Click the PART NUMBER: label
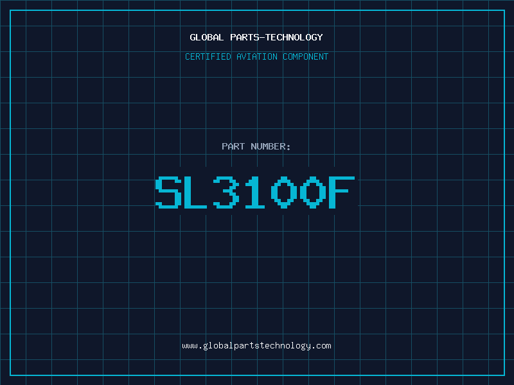 pos(256,146)
